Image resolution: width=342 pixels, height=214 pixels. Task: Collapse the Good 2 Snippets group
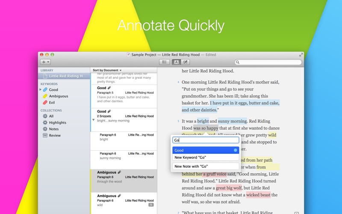click(94, 120)
